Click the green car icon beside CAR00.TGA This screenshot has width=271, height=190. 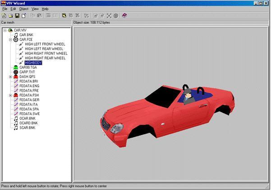click(16, 67)
